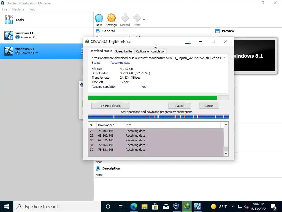Click the Preview section icon
The width and height of the screenshot is (282, 212).
coord(218,31)
